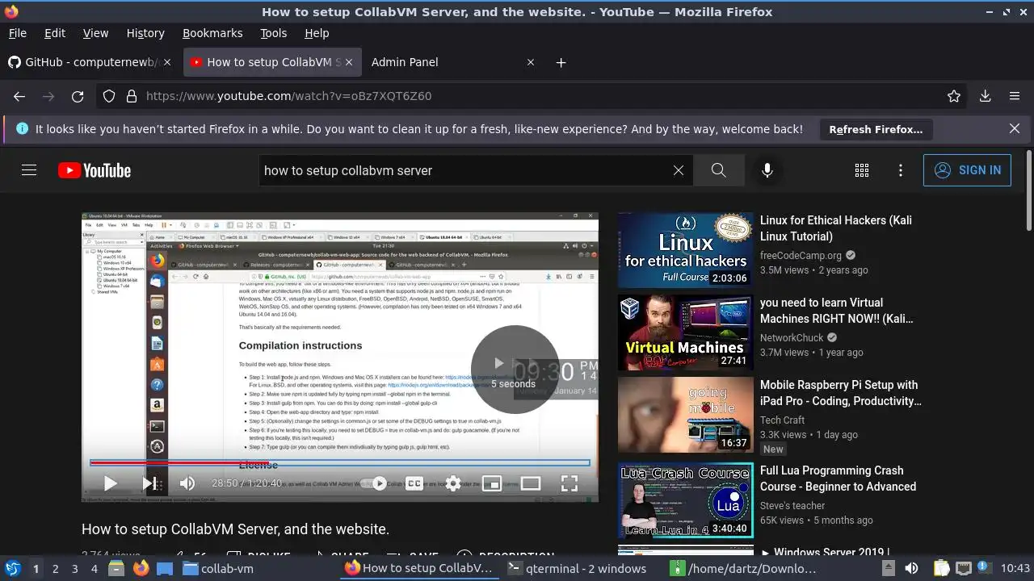Switch to workspace 2

coord(55,569)
